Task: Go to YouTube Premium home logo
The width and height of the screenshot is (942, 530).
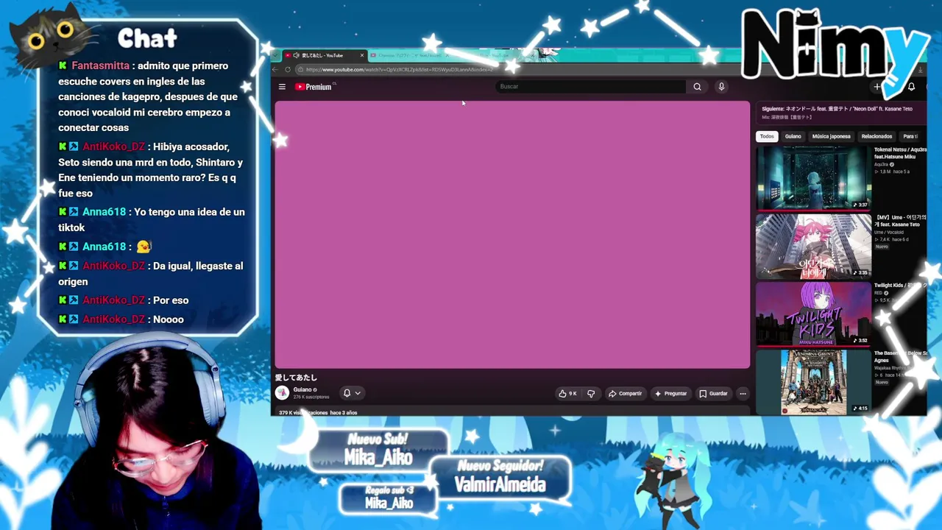Action: pos(314,87)
